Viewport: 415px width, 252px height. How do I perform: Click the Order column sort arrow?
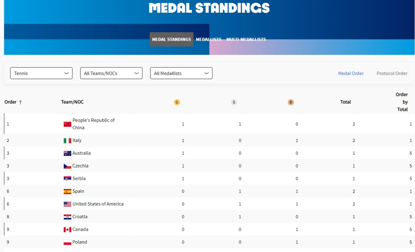[21, 102]
